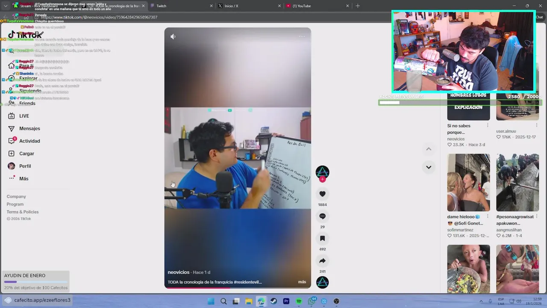Open Steam from the taskbar

(273, 301)
